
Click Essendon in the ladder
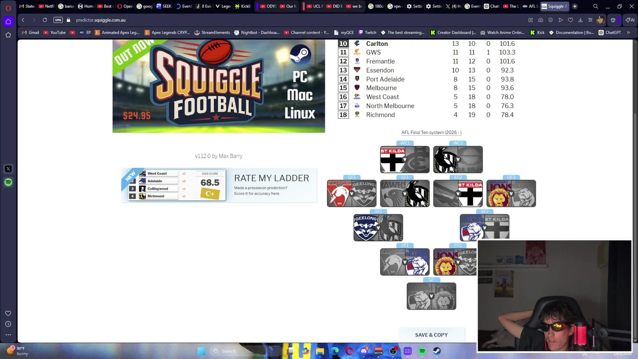(x=427, y=70)
